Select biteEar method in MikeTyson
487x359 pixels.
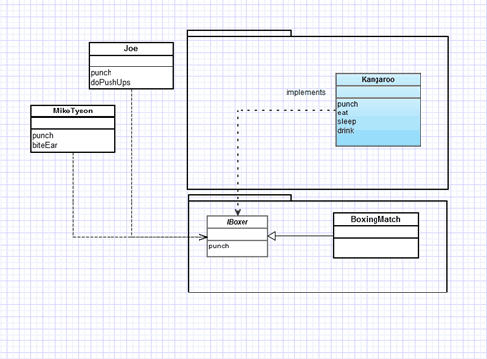tap(45, 145)
